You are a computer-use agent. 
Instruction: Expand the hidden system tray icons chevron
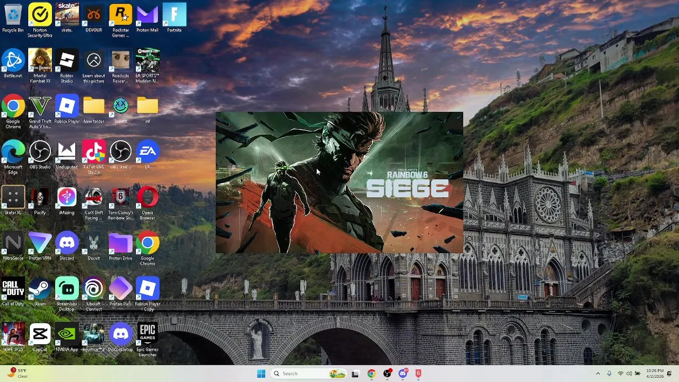(x=598, y=374)
